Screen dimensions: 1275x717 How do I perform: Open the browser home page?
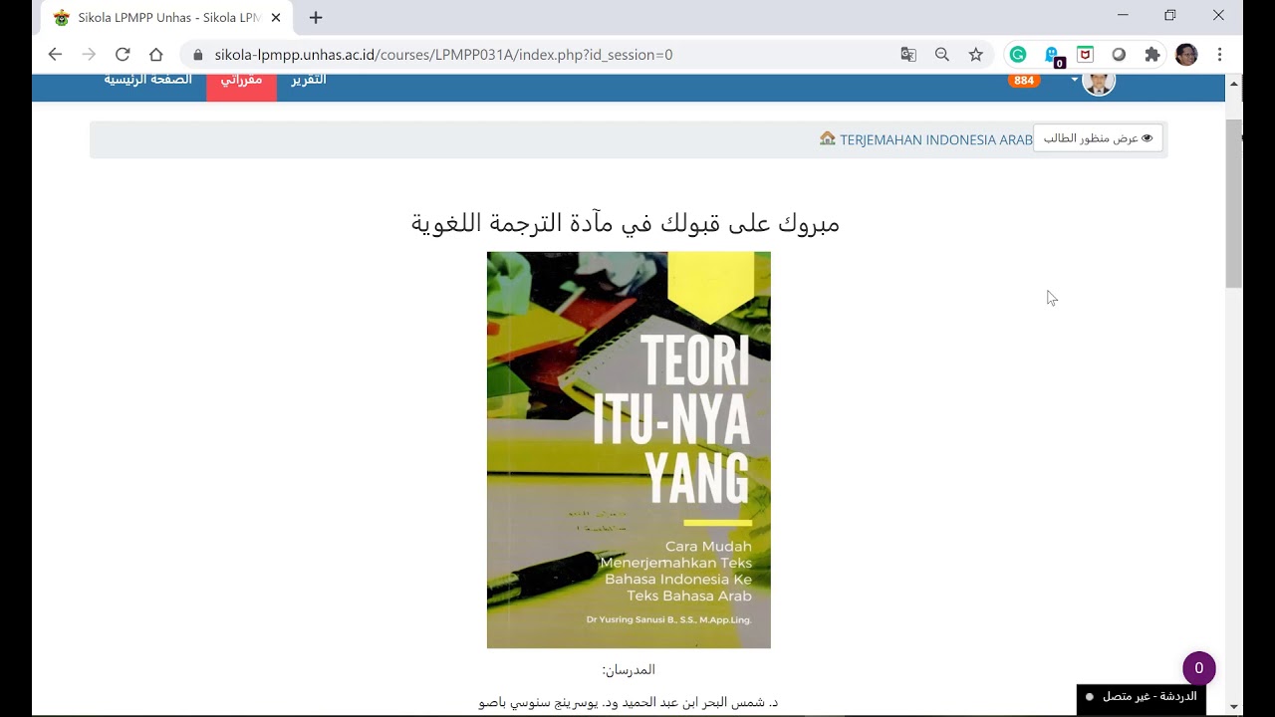(155, 55)
